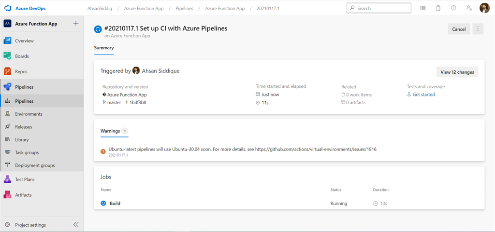The height and width of the screenshot is (232, 495).
Task: Open the marketplace shopping bag icon
Action: 438,8
